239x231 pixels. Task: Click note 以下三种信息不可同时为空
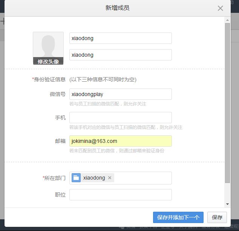click(x=103, y=79)
